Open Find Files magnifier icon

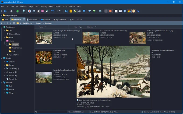coord(66,11)
